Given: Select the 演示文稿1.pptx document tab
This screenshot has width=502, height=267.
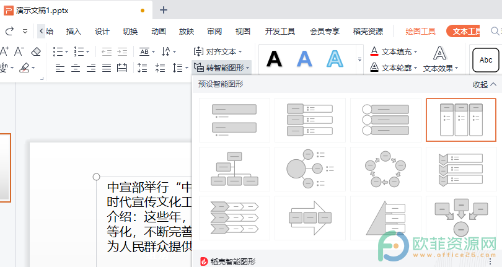Looking at the screenshot, I should coord(76,11).
